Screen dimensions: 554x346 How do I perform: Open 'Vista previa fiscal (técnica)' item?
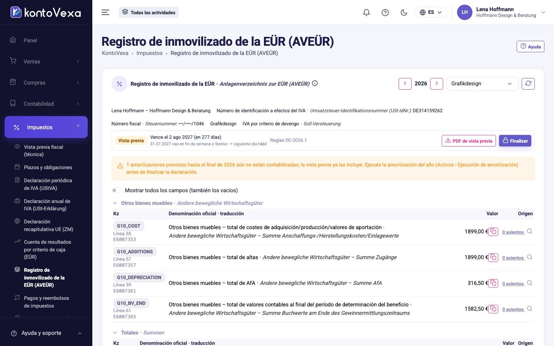pyautogui.click(x=43, y=151)
